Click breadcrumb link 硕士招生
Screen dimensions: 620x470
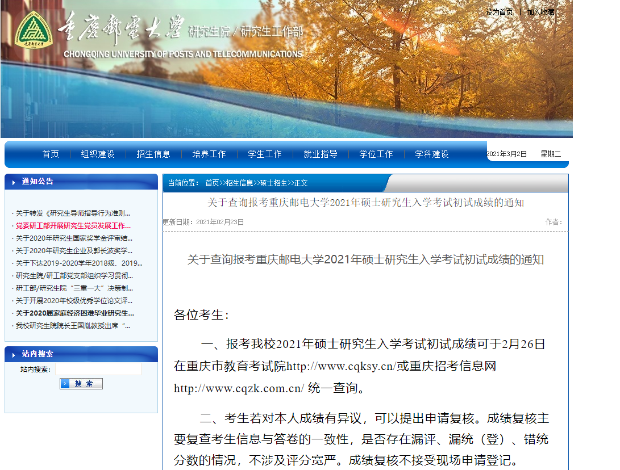tap(273, 183)
